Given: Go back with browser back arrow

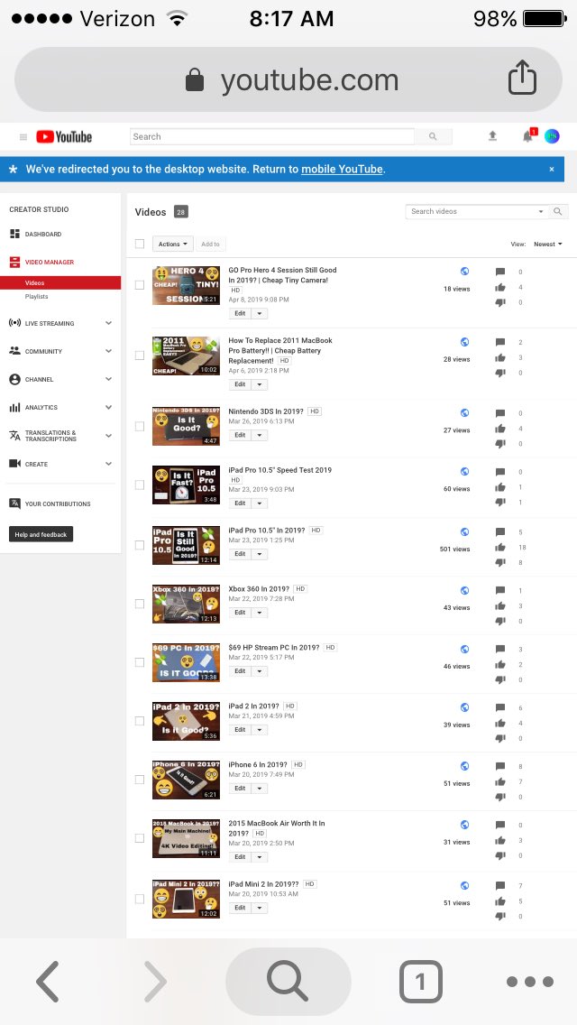Looking at the screenshot, I should coord(47,981).
